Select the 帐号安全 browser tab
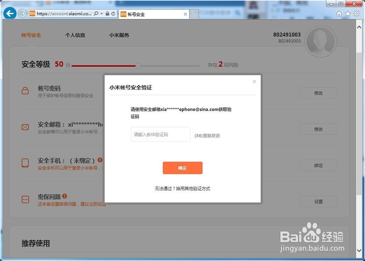 click(x=146, y=14)
